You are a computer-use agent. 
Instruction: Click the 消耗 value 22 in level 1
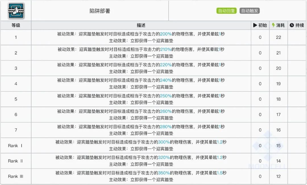pos(278,37)
